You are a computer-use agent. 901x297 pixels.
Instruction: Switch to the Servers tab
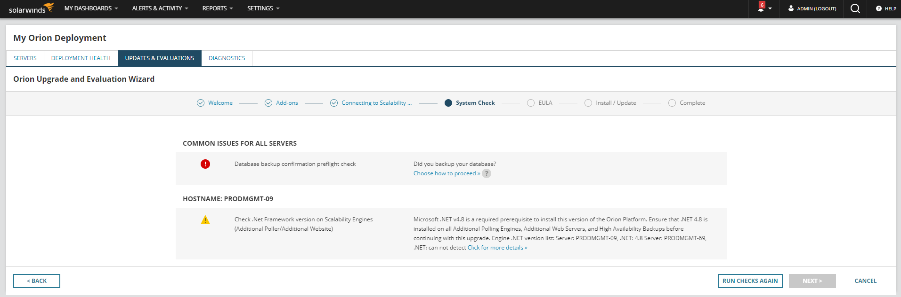pyautogui.click(x=25, y=58)
